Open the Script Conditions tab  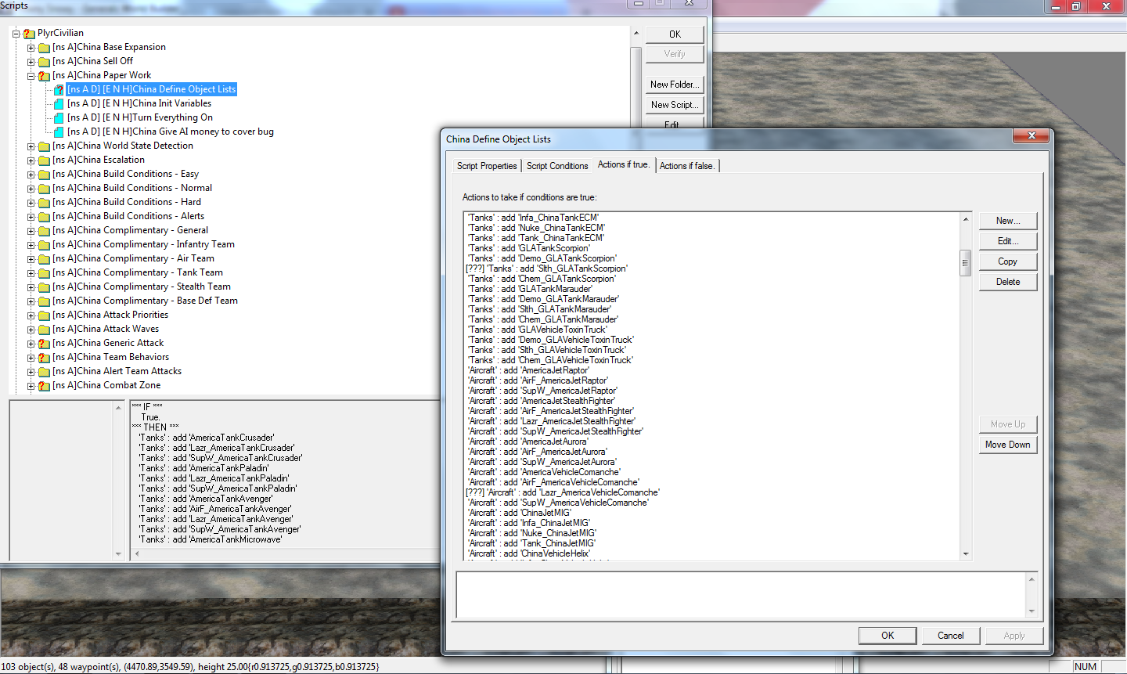(556, 166)
